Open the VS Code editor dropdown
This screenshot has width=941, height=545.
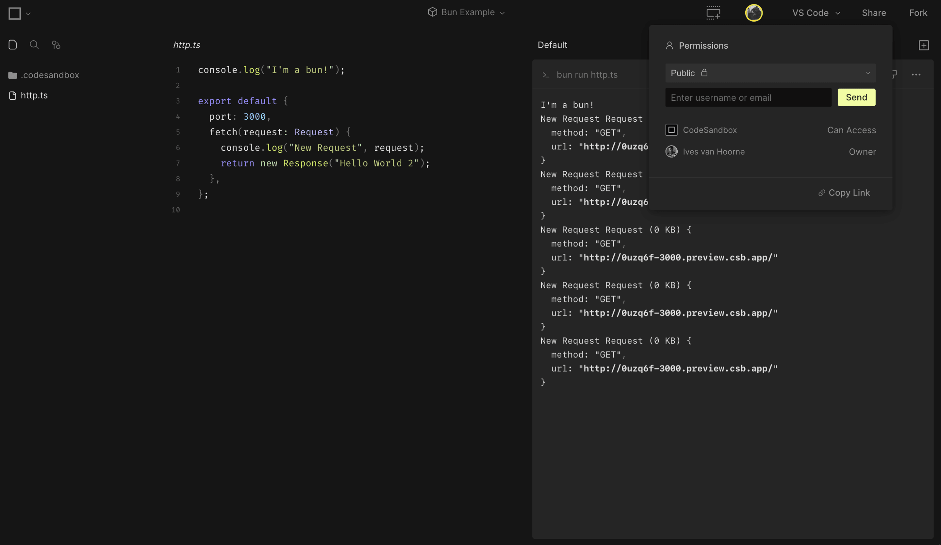pyautogui.click(x=816, y=12)
